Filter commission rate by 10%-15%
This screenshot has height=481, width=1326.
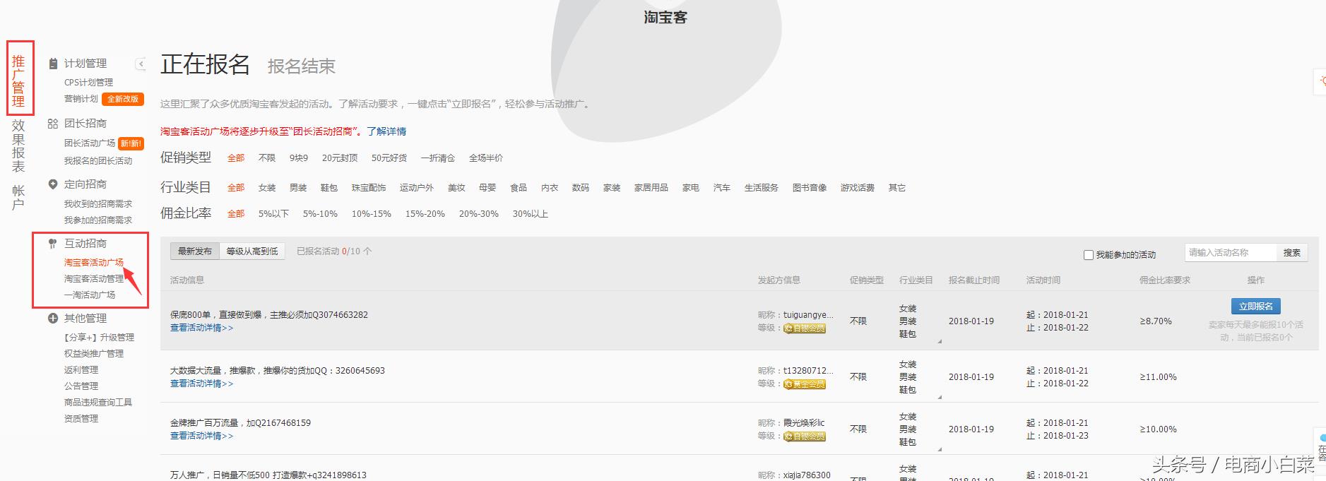pyautogui.click(x=372, y=214)
